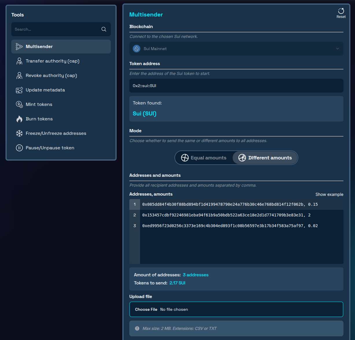Click the No file chosen text

point(174,309)
